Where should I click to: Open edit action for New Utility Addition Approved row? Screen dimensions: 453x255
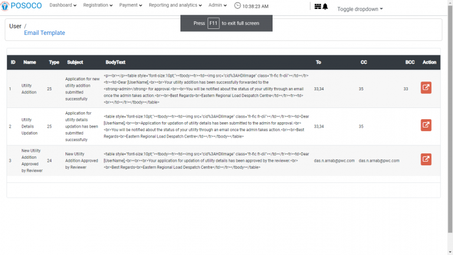[x=426, y=159]
